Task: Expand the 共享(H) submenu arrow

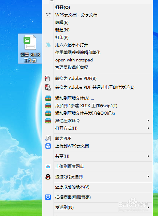Action: click(x=148, y=156)
